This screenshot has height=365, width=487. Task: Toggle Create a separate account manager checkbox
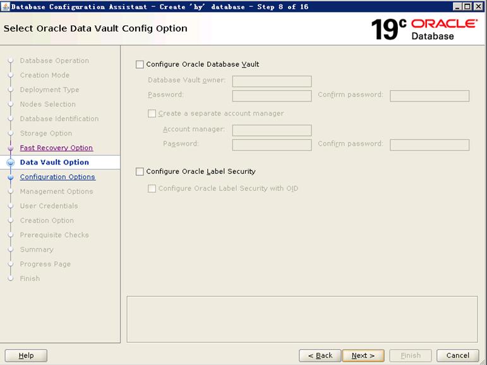152,113
